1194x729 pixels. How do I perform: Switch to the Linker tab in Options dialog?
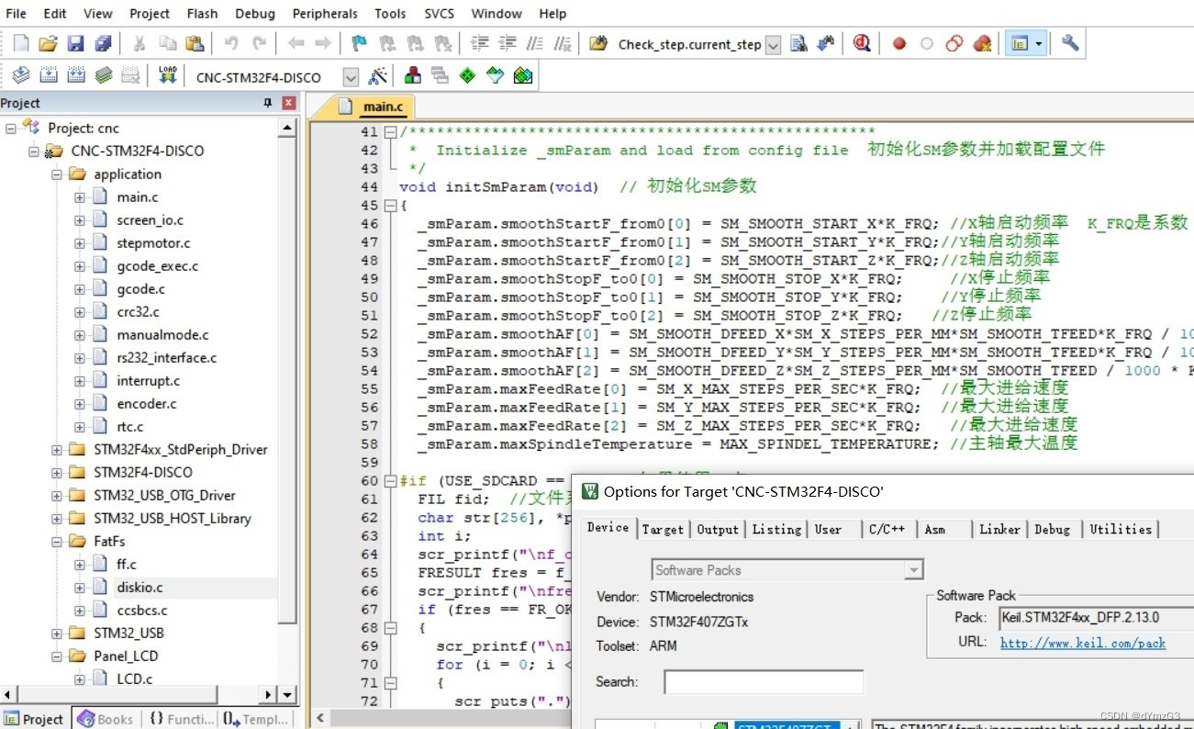999,529
